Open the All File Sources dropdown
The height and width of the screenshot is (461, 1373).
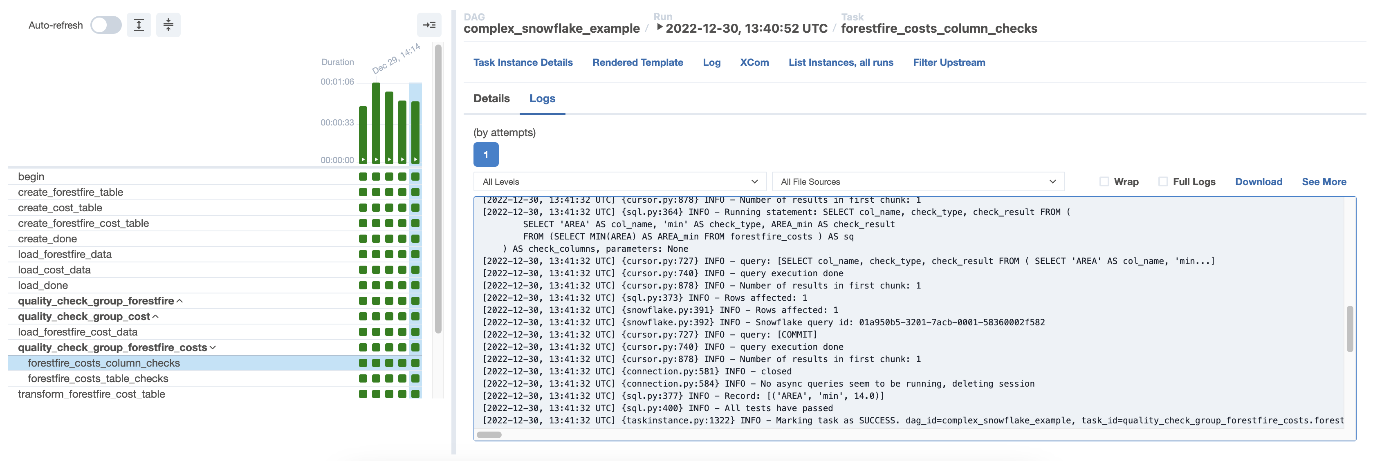[917, 182]
